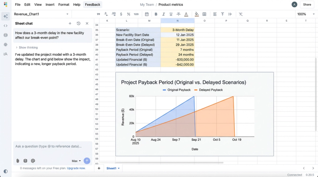Open the Sheet1 tab dropdown arrow
Image resolution: width=318 pixels, height=177 pixels.
pyautogui.click(x=119, y=168)
